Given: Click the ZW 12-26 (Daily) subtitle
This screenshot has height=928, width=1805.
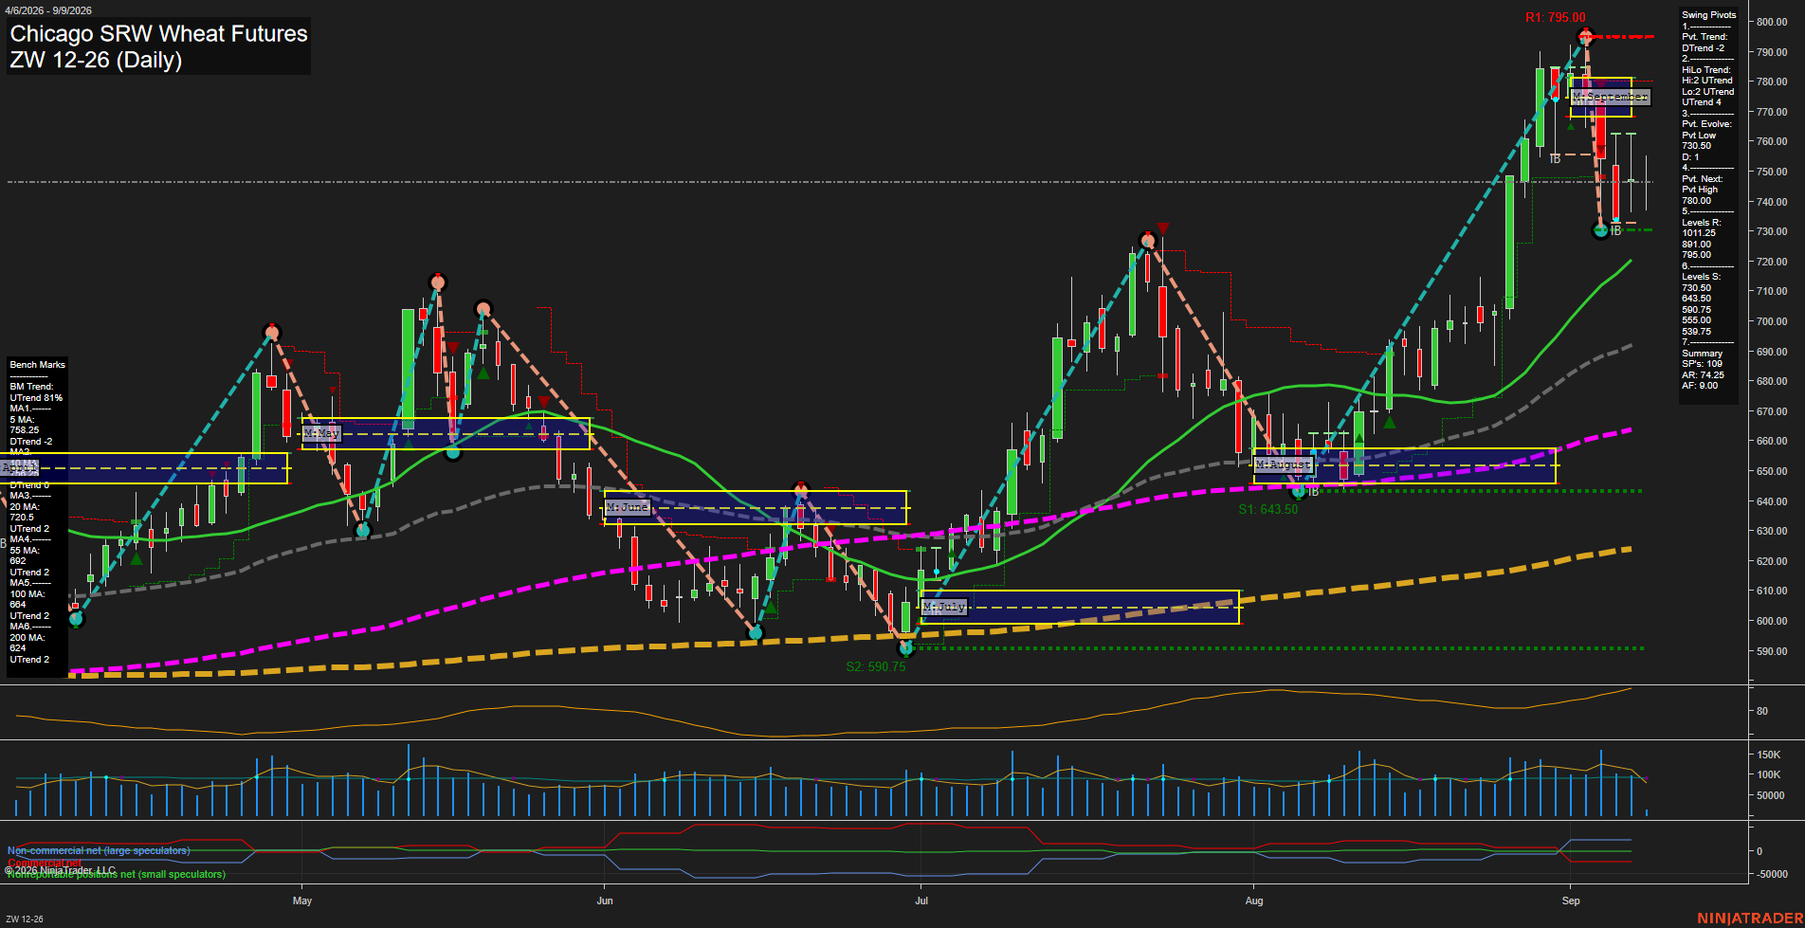Looking at the screenshot, I should click(96, 60).
